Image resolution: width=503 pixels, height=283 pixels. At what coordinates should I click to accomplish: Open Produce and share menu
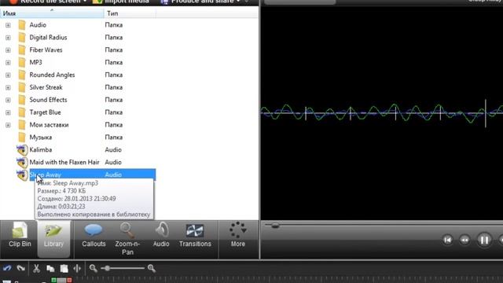pos(201,2)
